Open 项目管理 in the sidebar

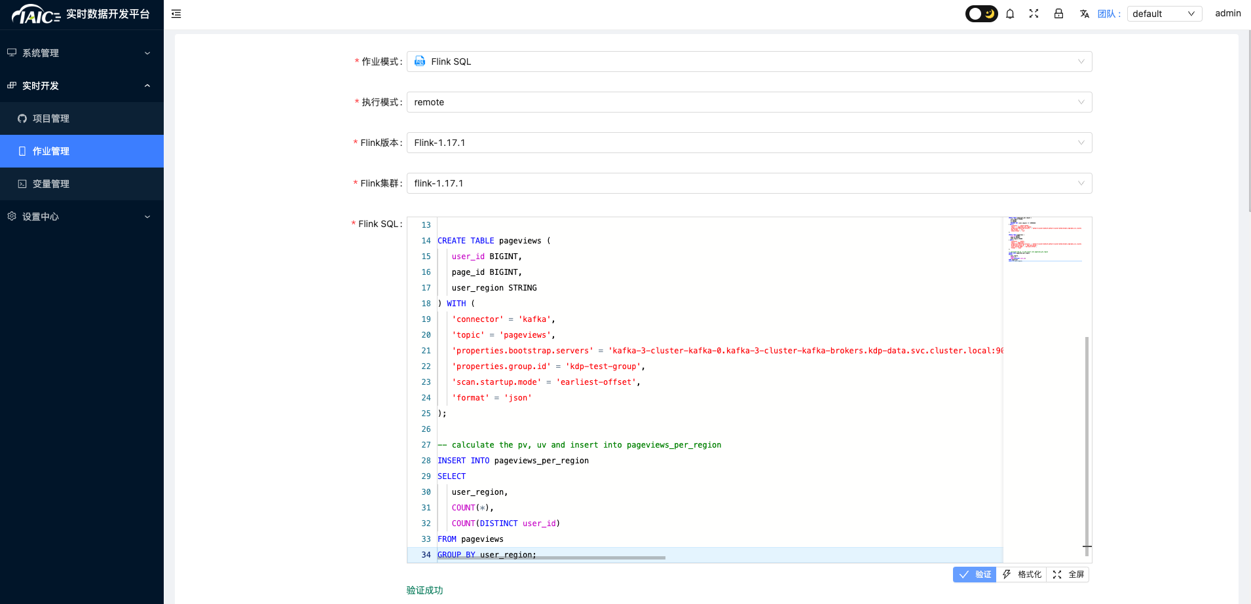(82, 118)
